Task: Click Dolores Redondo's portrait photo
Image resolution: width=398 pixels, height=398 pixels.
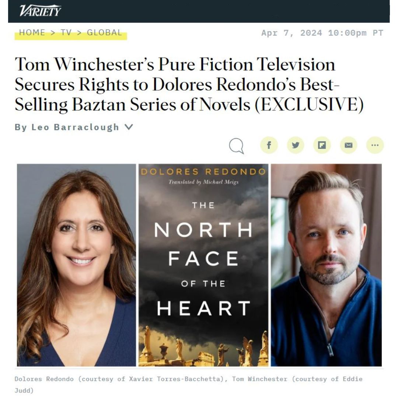Action: (x=76, y=265)
